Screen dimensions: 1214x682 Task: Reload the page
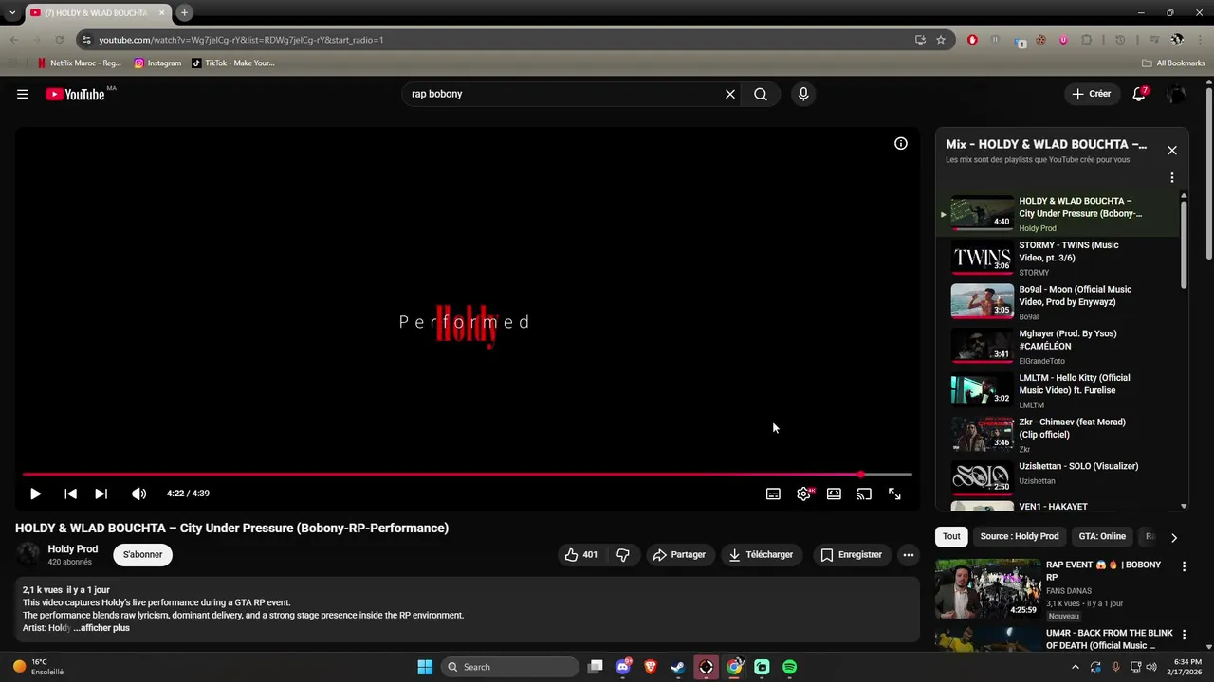tap(59, 40)
